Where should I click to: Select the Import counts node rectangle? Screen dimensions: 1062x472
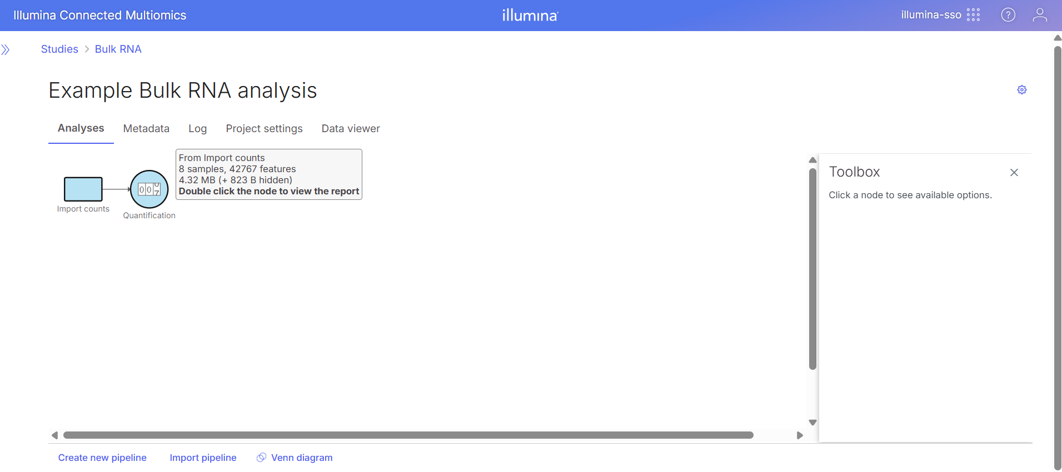point(83,189)
